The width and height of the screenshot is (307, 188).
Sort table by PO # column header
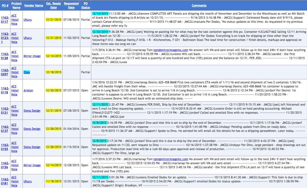click(x=5, y=5)
